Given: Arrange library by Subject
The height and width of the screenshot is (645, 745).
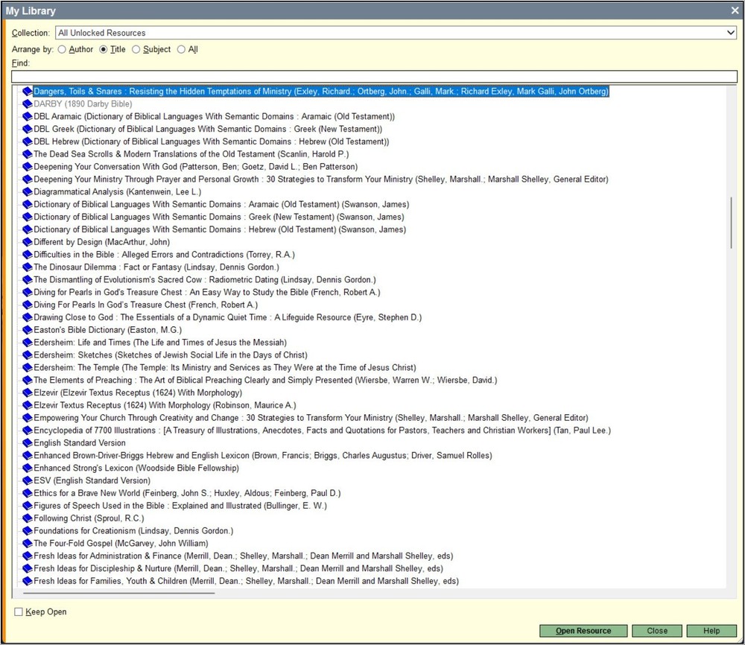Looking at the screenshot, I should pyautogui.click(x=136, y=49).
